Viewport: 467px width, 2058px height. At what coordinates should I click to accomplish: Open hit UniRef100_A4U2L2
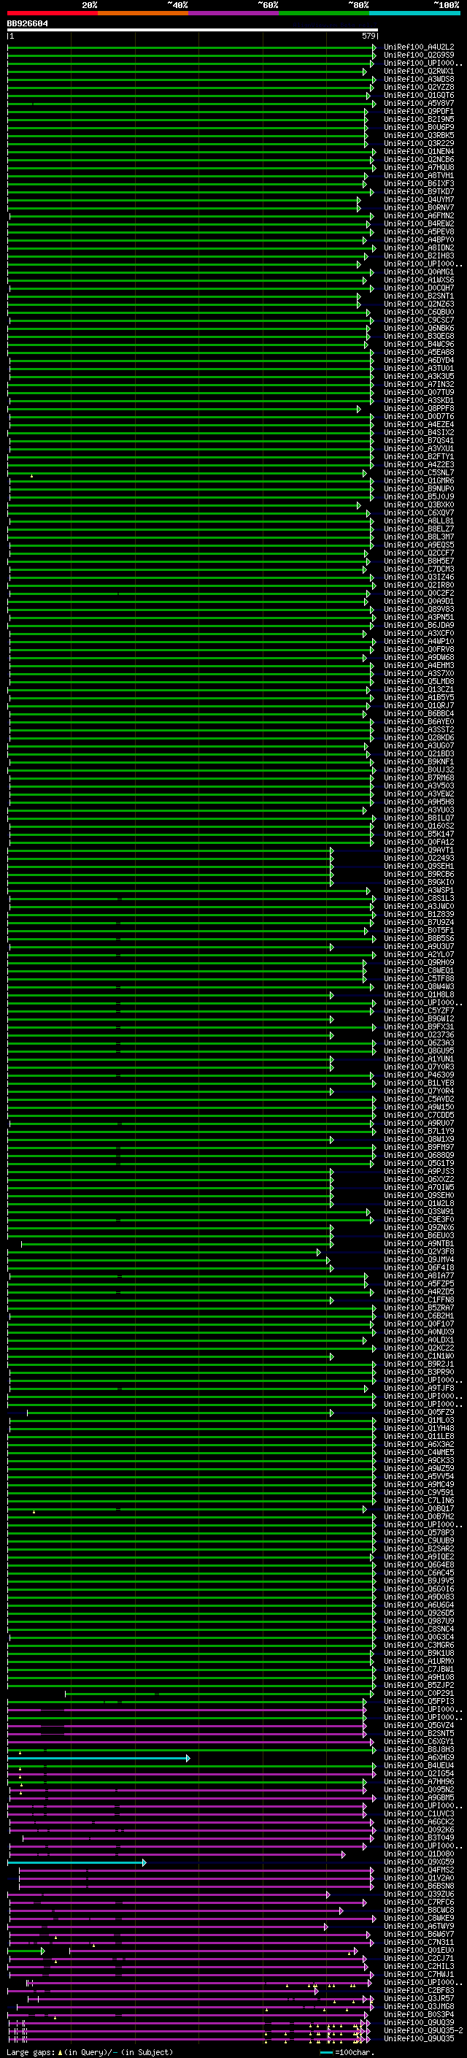coord(419,47)
